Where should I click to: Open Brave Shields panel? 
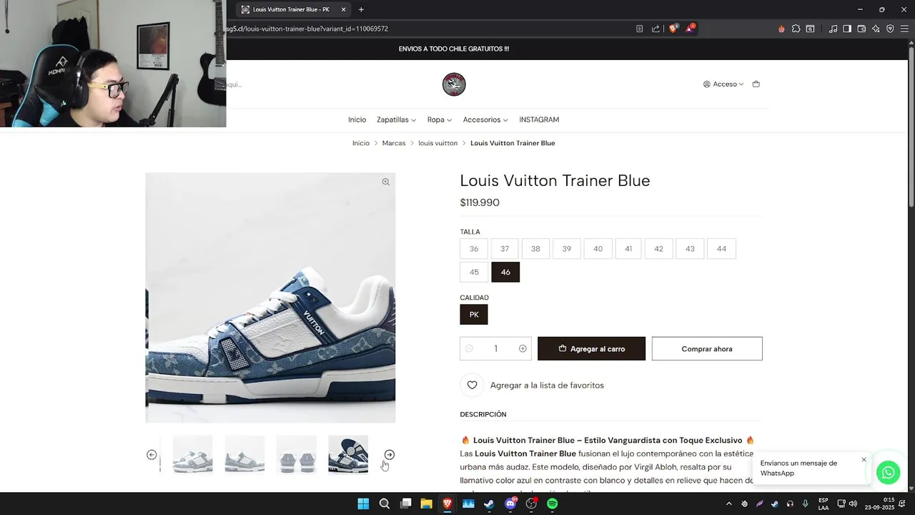pos(673,29)
